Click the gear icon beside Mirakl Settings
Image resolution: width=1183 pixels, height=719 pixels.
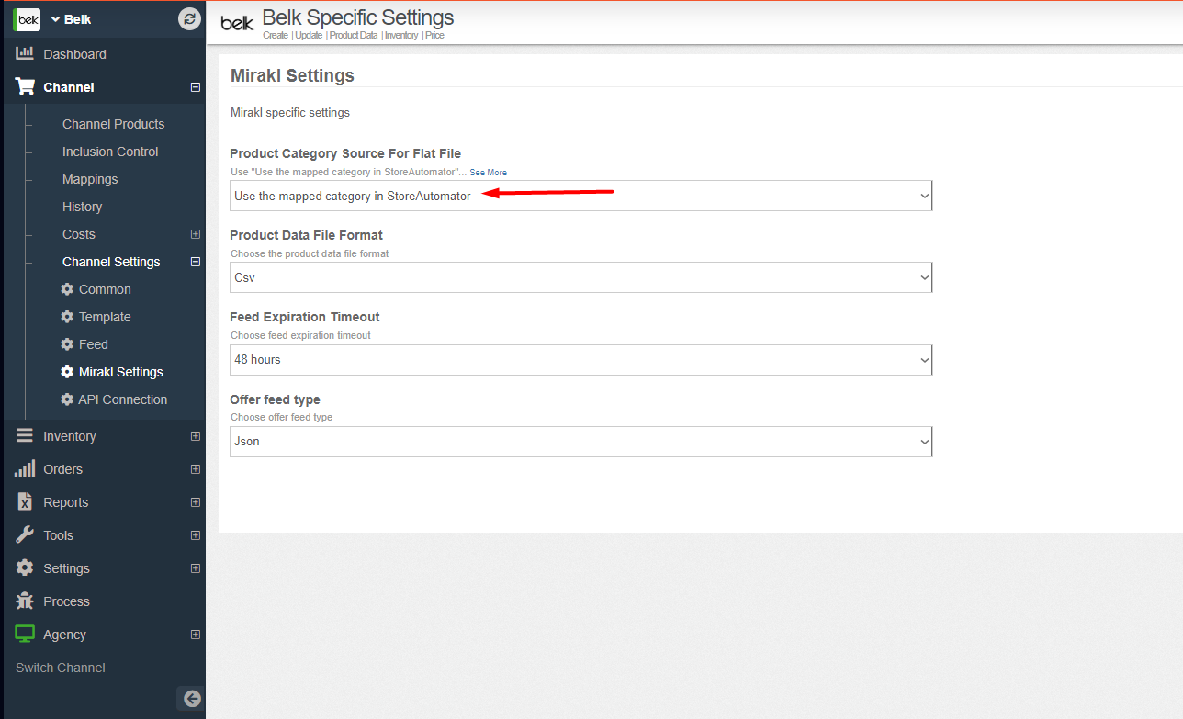[x=67, y=372]
